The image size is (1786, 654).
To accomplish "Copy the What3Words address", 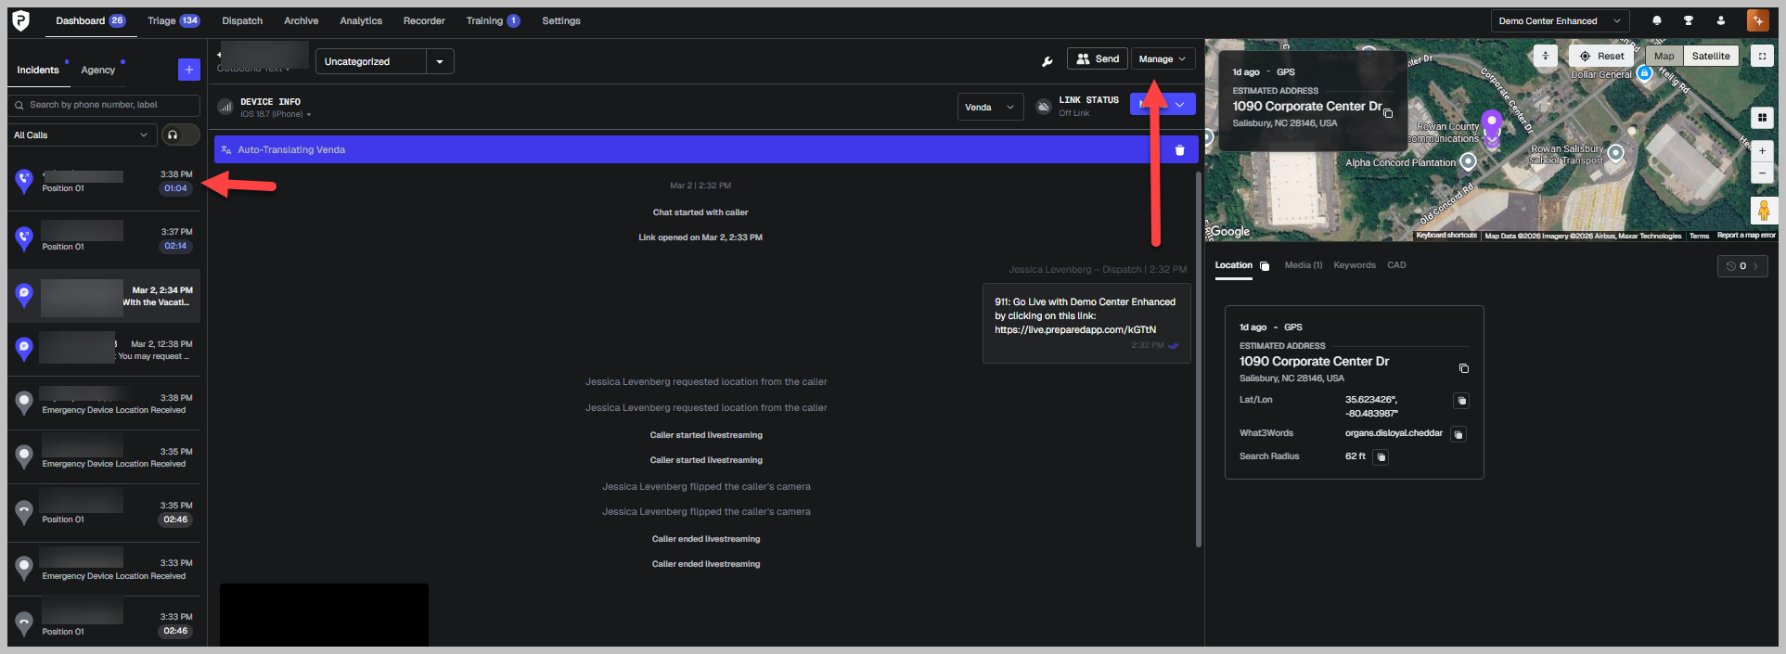I will [x=1458, y=434].
